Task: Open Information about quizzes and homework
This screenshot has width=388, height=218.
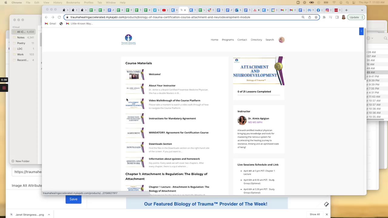Action: [x=174, y=159]
